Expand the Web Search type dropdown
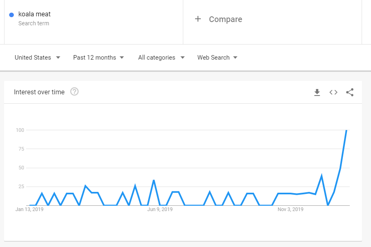This screenshot has width=371, height=247. (217, 58)
